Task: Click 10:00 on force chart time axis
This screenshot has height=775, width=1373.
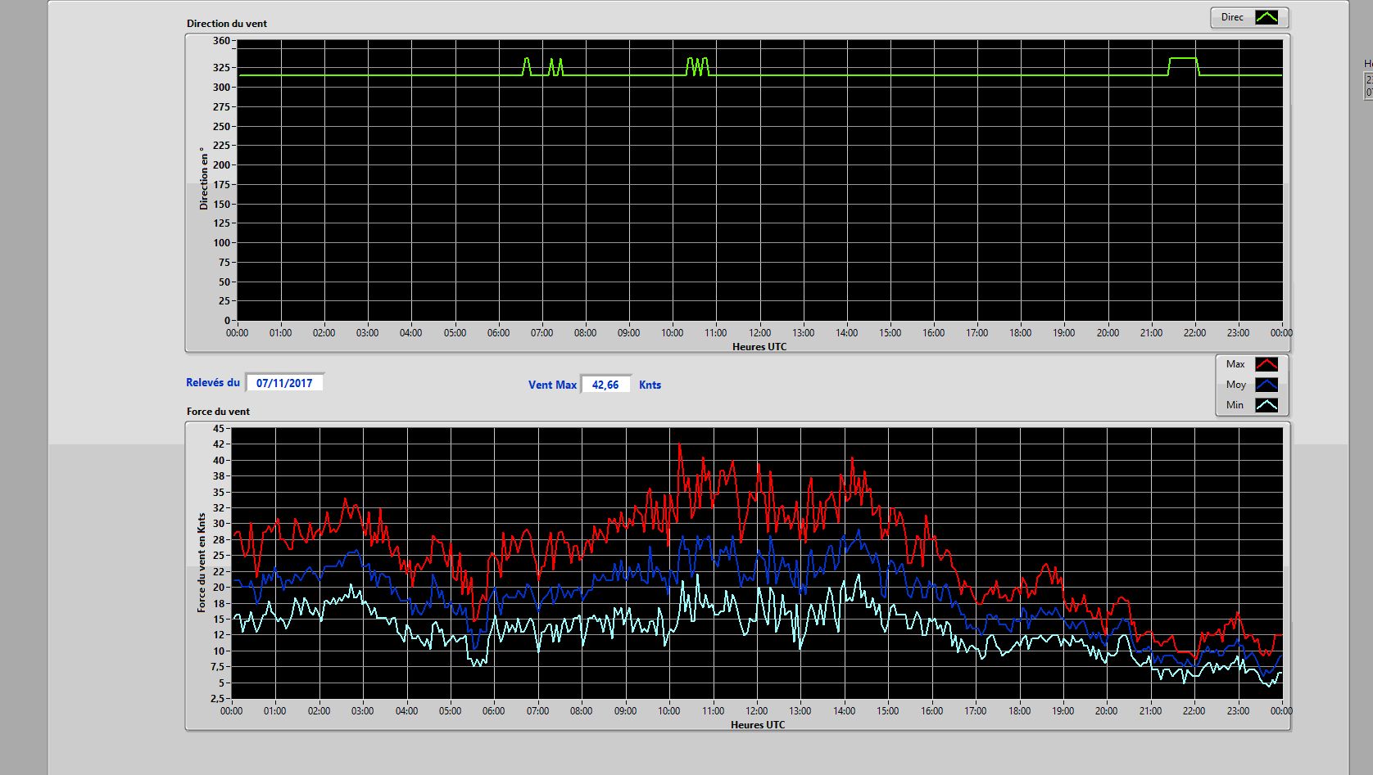Action: pyautogui.click(x=668, y=711)
